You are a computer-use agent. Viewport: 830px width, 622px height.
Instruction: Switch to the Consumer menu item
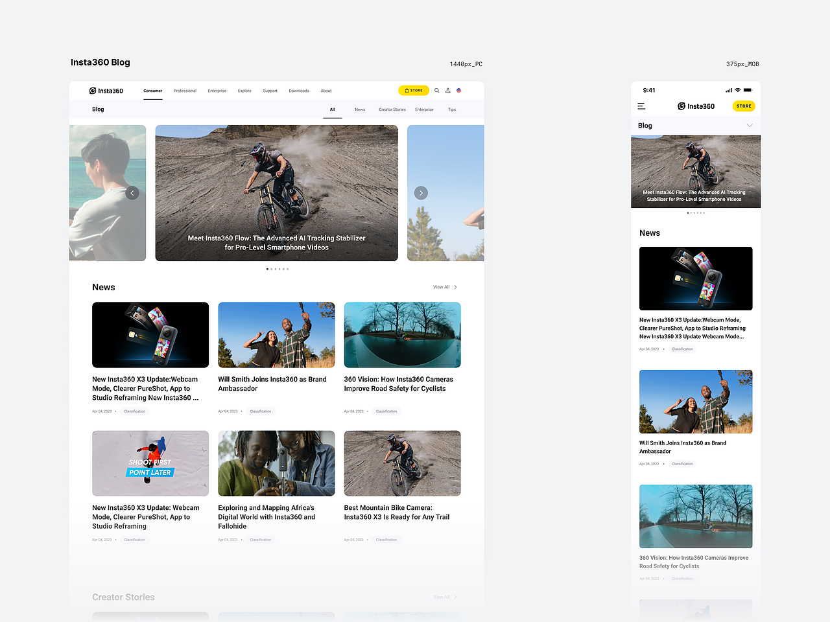coord(153,91)
